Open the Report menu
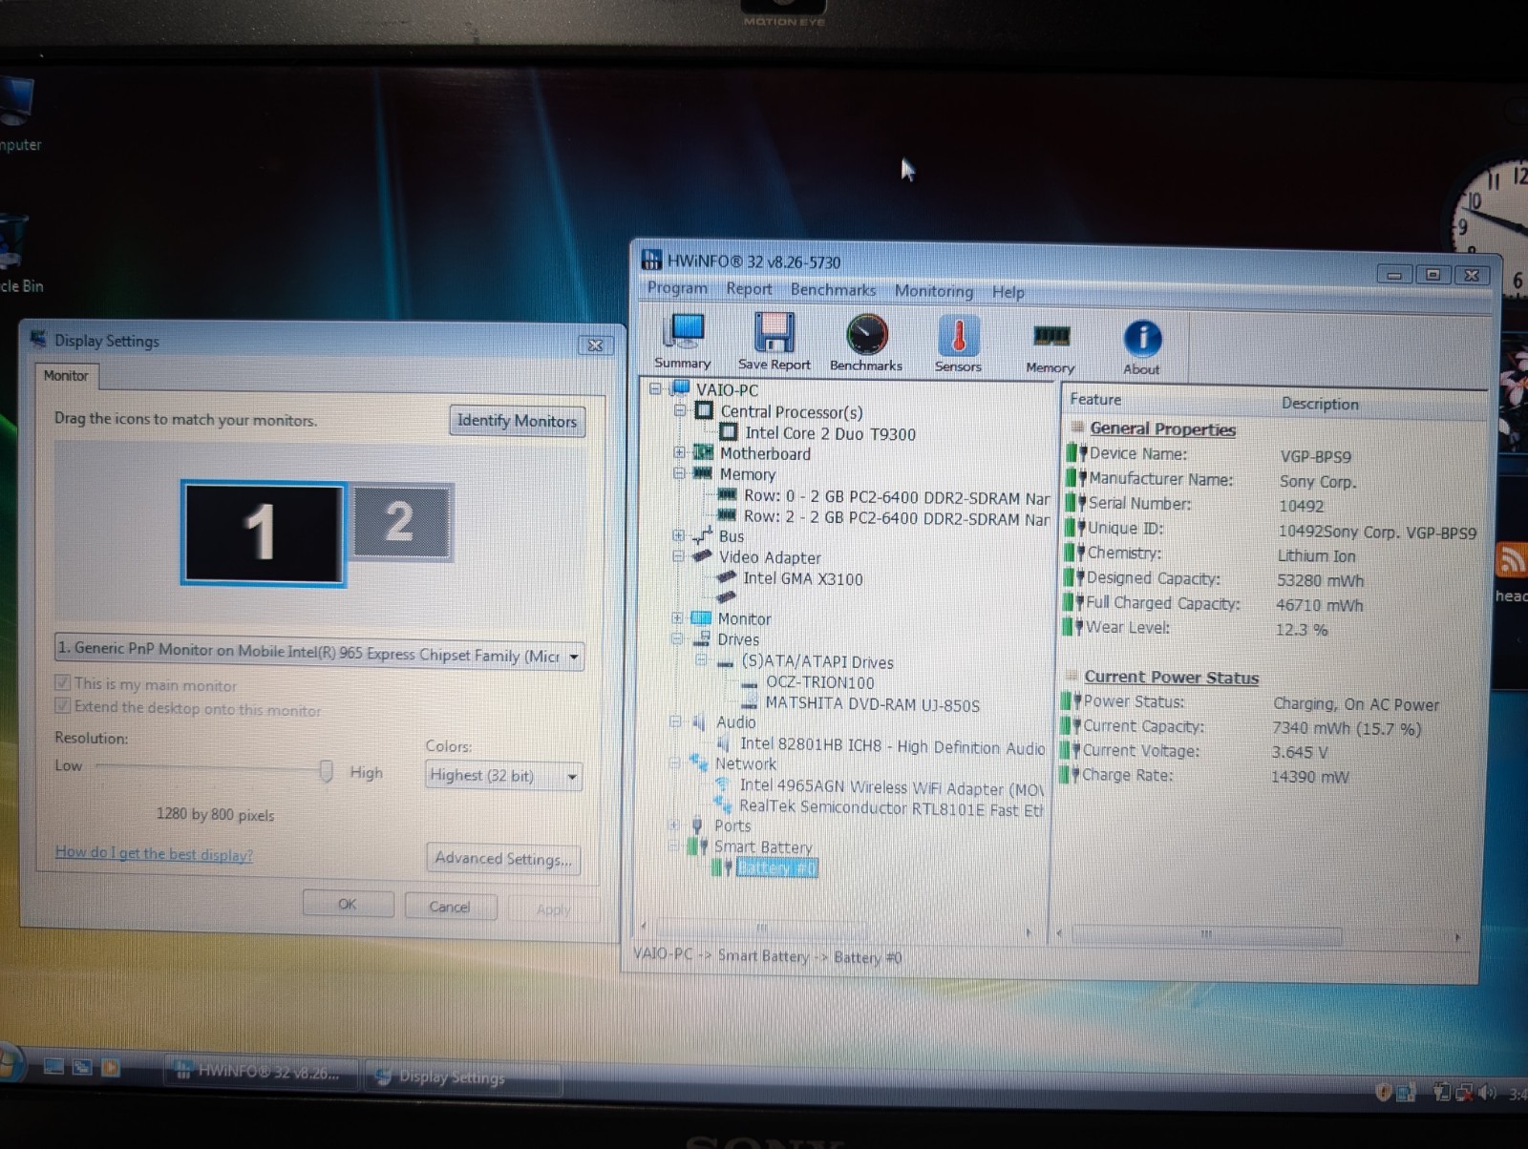 pos(749,289)
